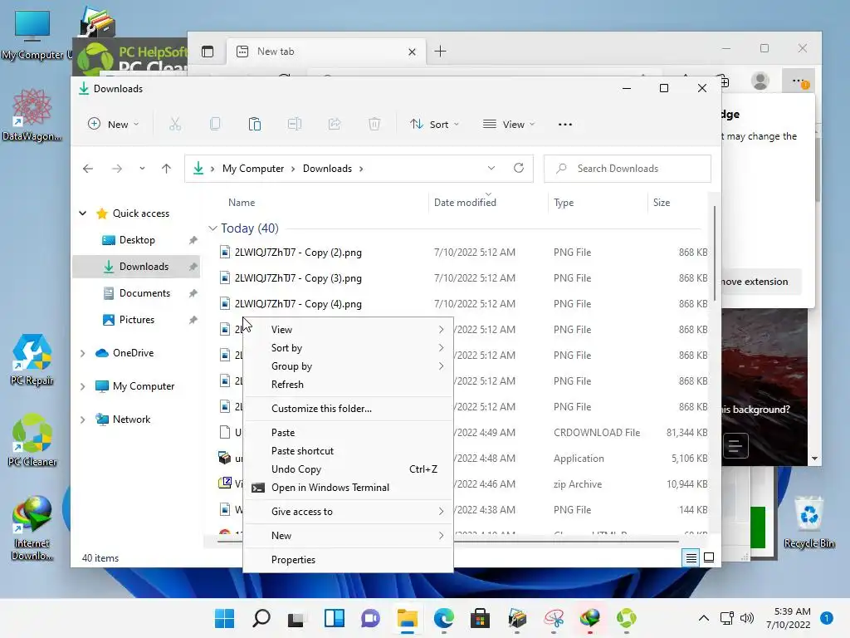The image size is (850, 638).
Task: Open Edge profile avatar icon
Action: [760, 81]
